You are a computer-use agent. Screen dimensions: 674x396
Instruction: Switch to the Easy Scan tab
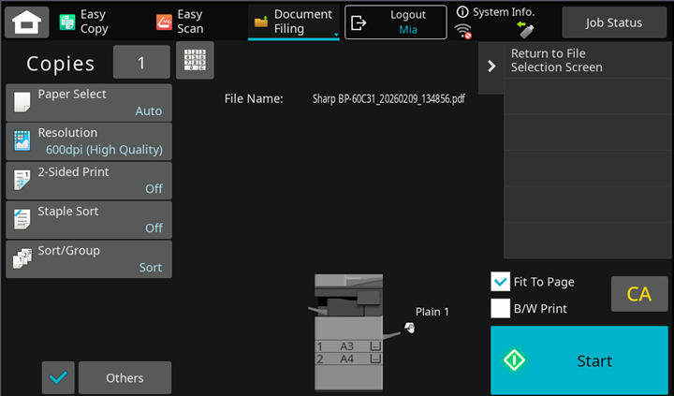coord(180,22)
